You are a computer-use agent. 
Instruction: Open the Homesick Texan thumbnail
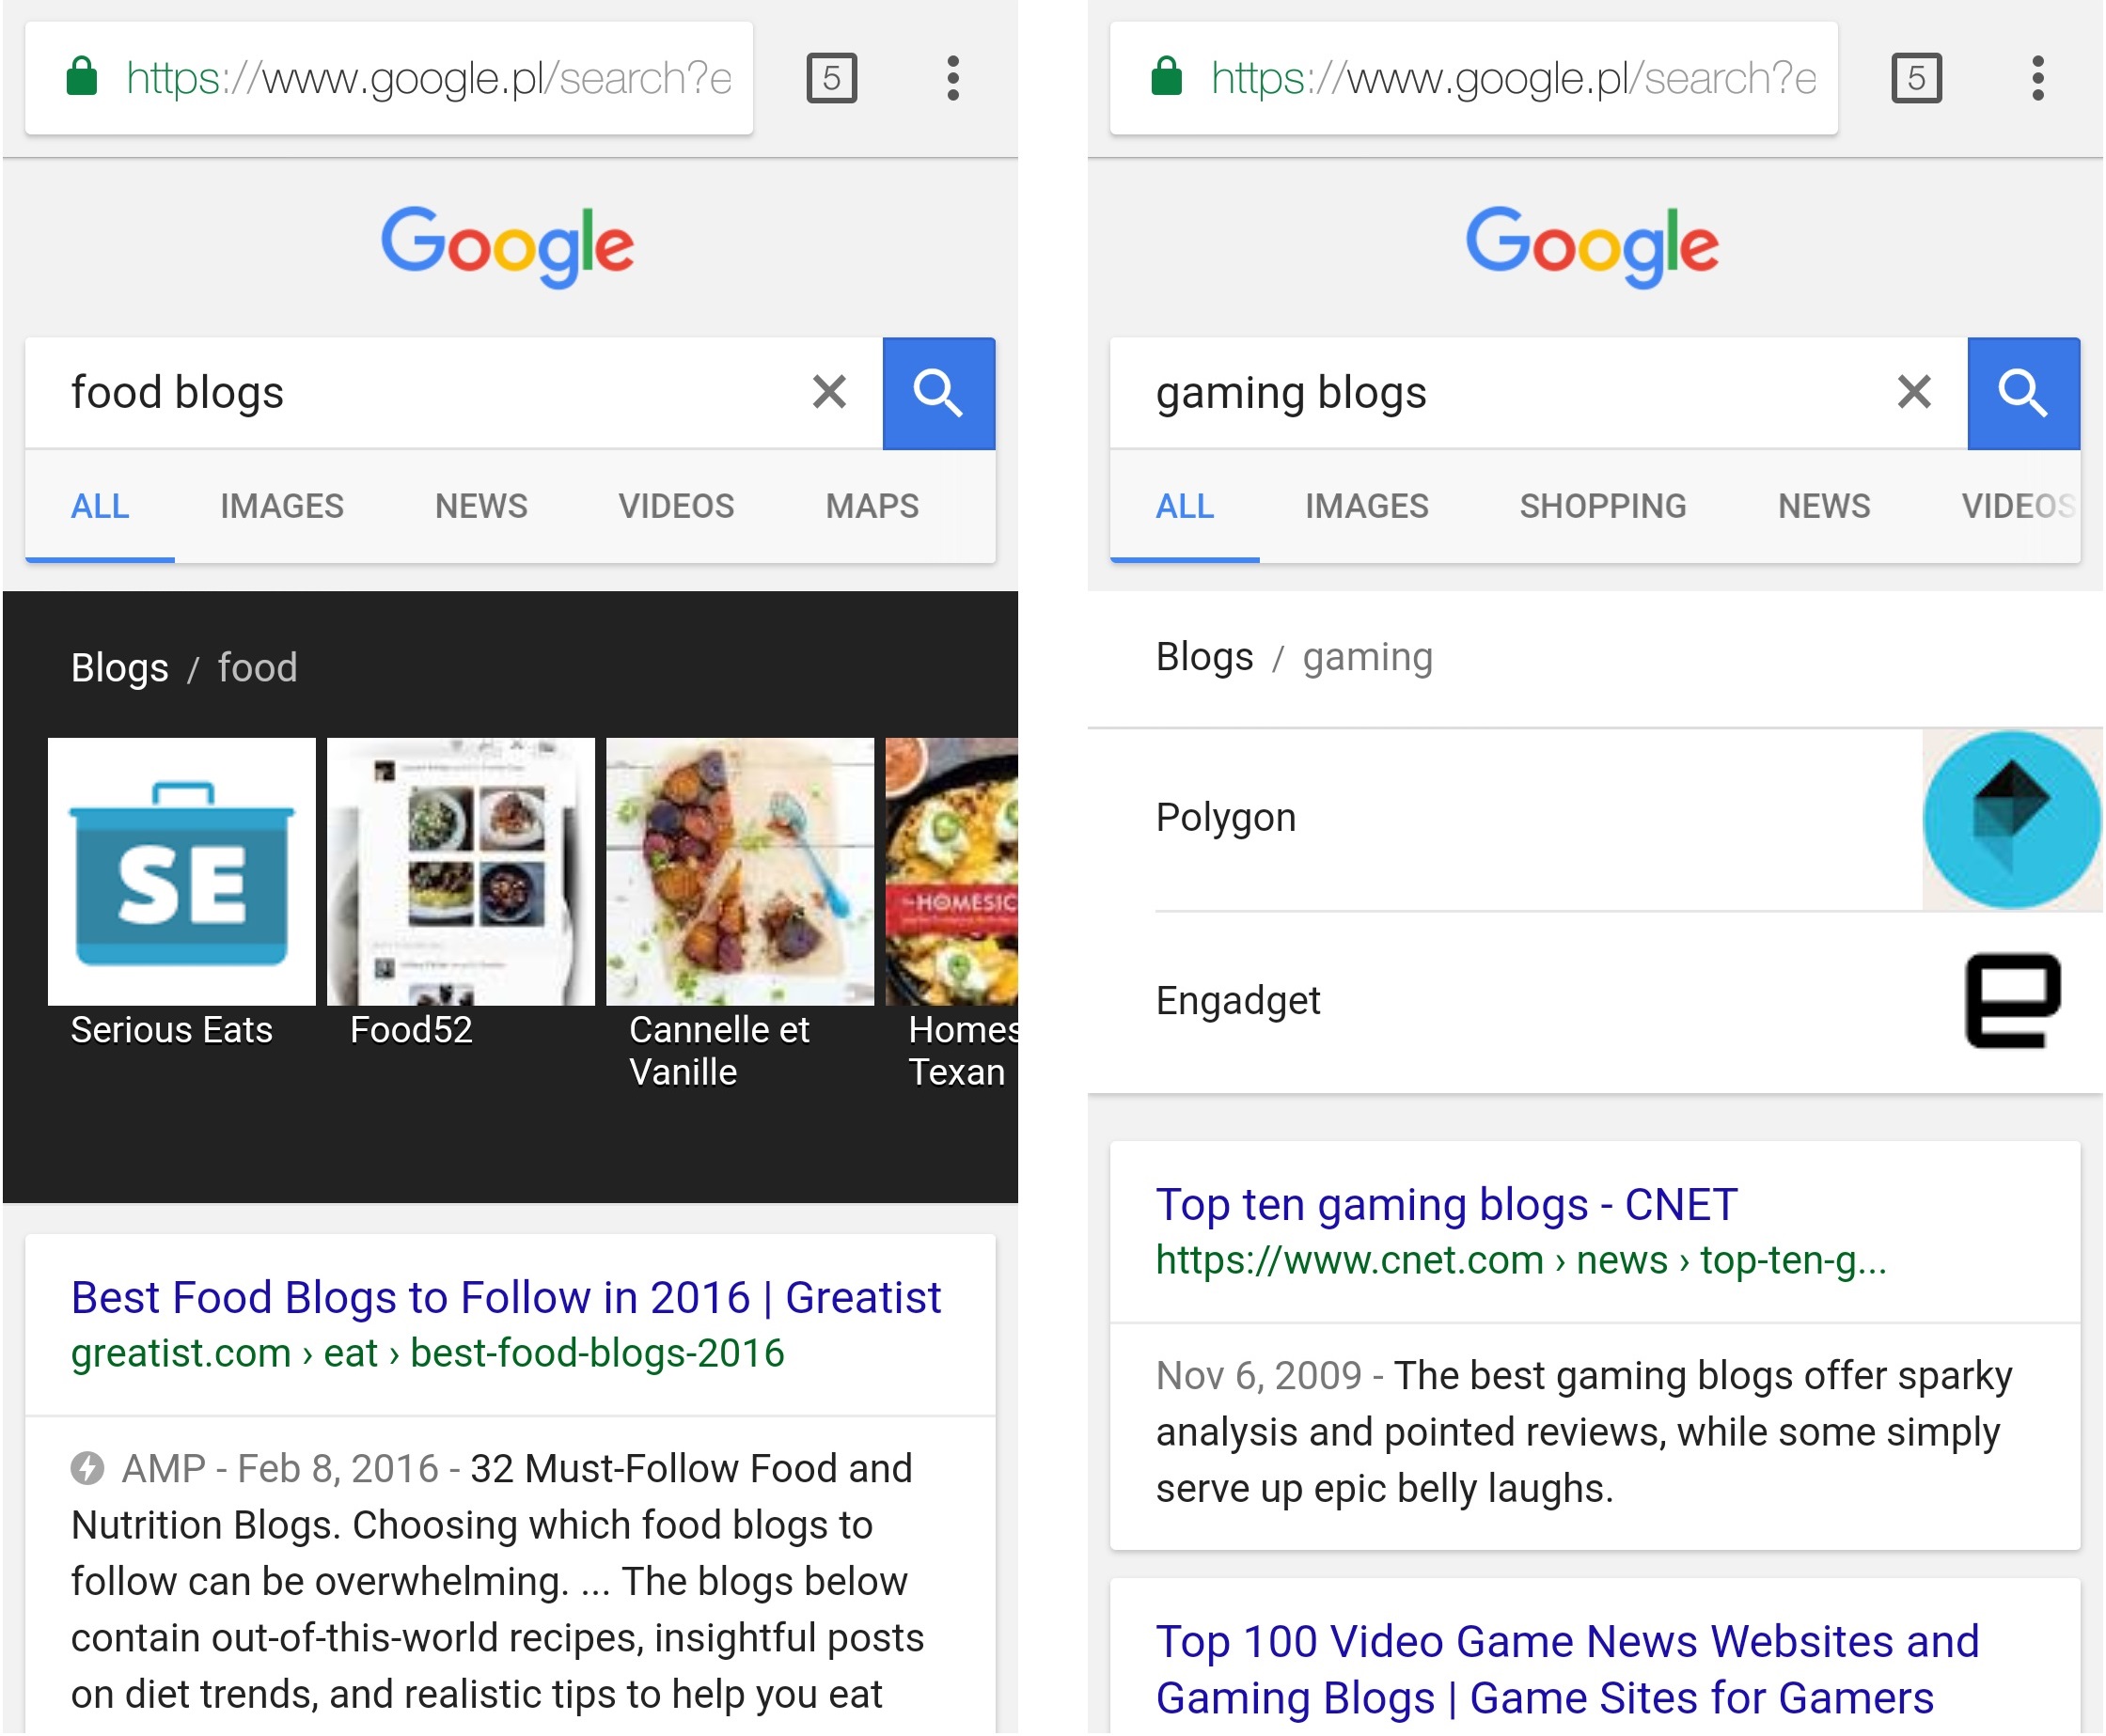tap(951, 872)
